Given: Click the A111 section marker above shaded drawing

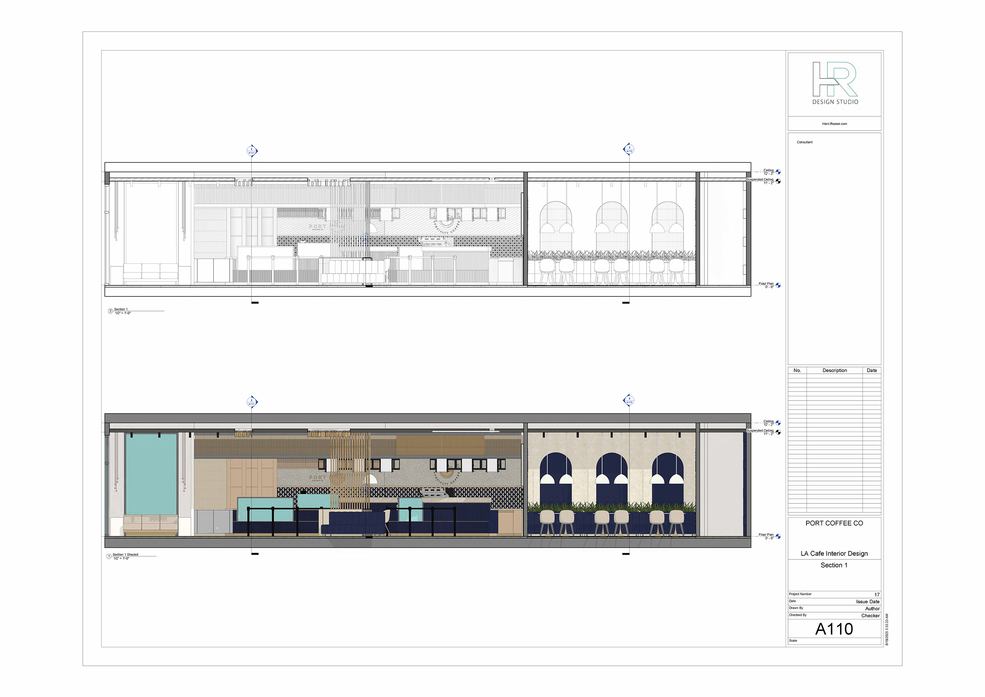Looking at the screenshot, I should point(252,402).
